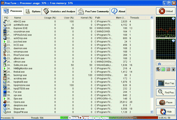Sort by the Path column header
The height and width of the screenshot is (120, 177).
coord(104,18)
